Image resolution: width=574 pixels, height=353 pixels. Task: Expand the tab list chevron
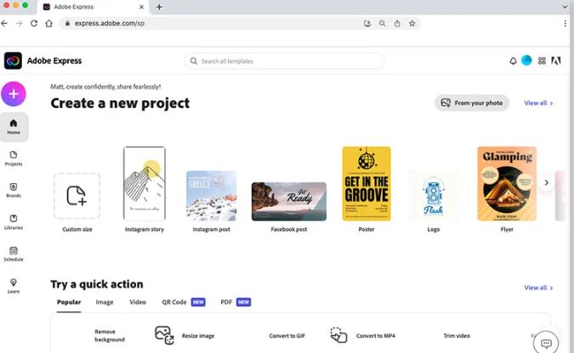pos(565,7)
